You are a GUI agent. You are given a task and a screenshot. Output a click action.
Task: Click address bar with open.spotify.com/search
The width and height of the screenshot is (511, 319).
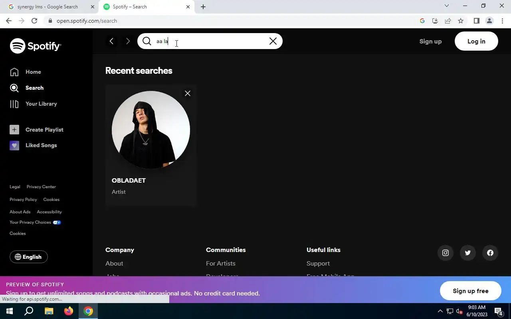[x=232, y=21]
